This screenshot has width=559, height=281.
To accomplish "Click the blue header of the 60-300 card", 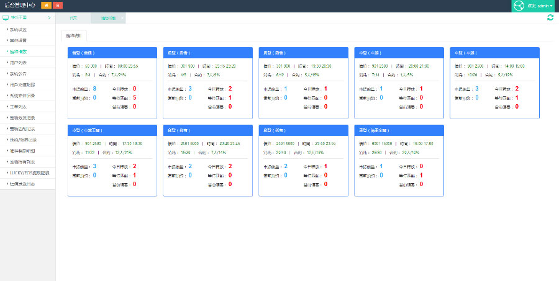I will tap(112, 53).
